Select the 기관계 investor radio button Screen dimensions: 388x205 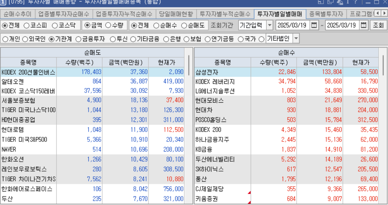pyautogui.click(x=51, y=39)
